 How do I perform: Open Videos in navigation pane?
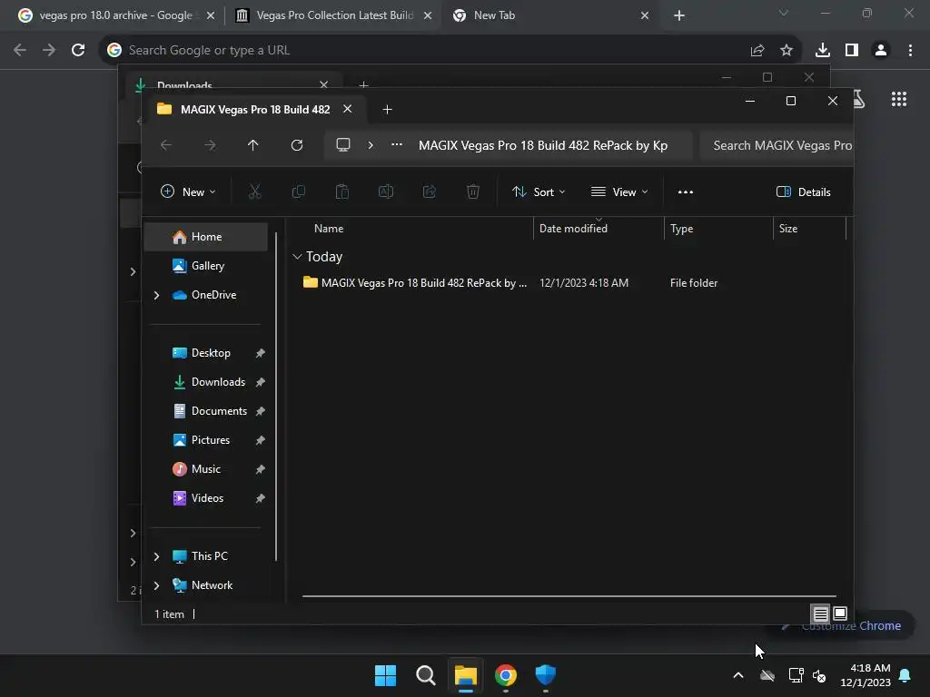click(206, 498)
